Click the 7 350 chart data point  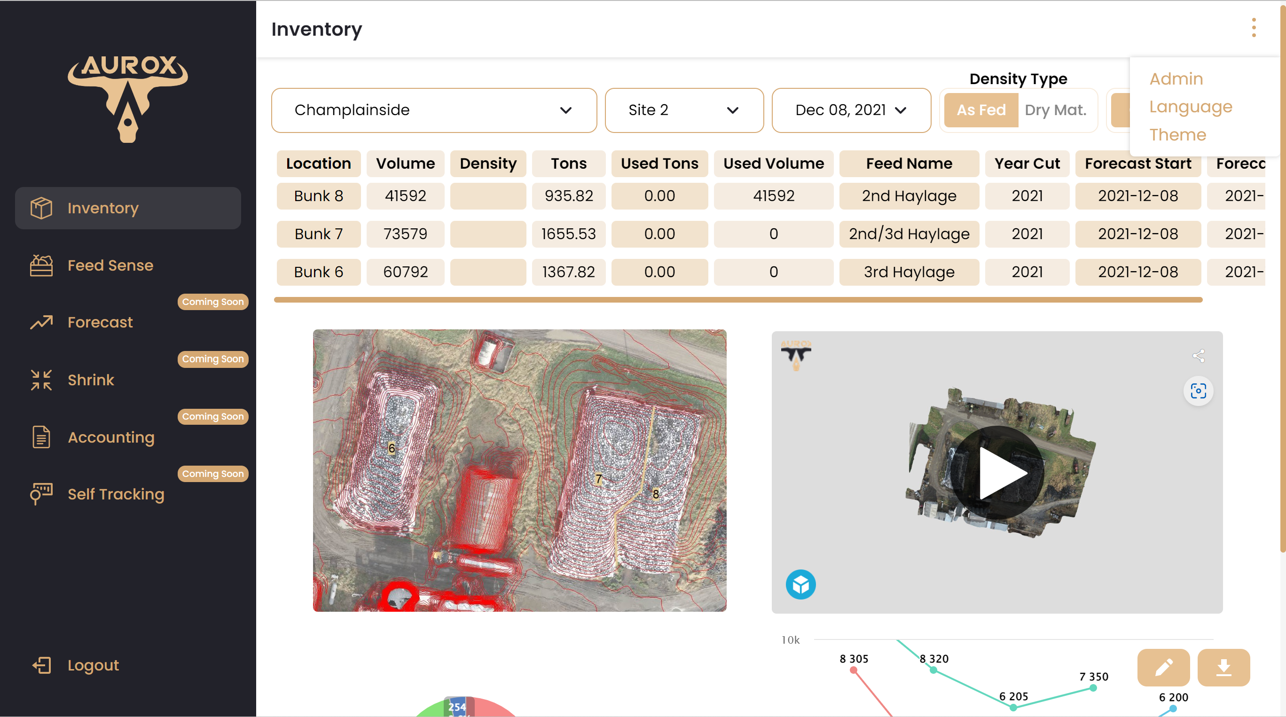1093,688
